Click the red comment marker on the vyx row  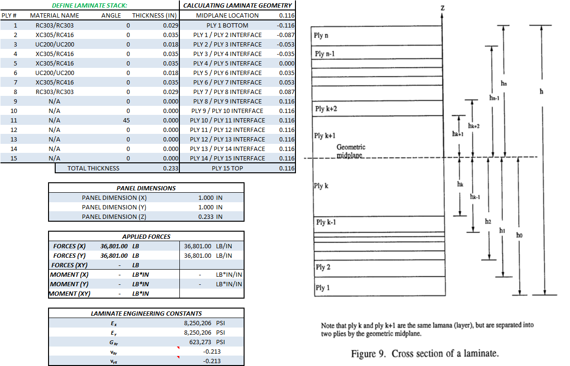click(x=178, y=357)
